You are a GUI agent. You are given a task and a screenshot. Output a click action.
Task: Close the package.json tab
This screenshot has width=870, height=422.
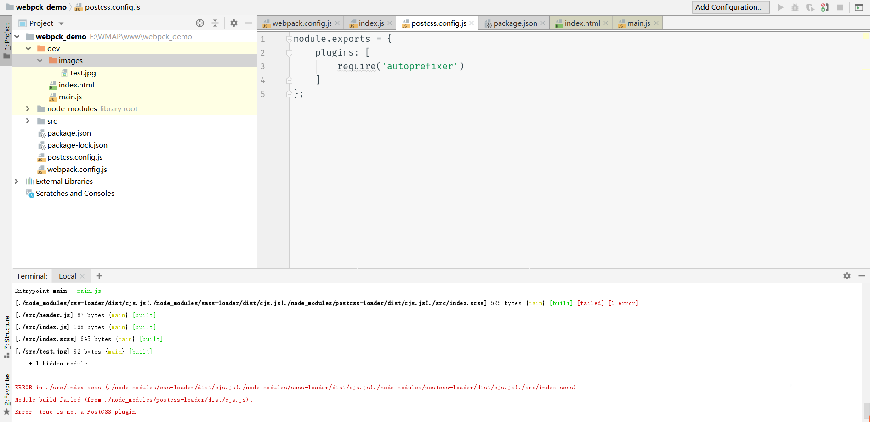543,23
